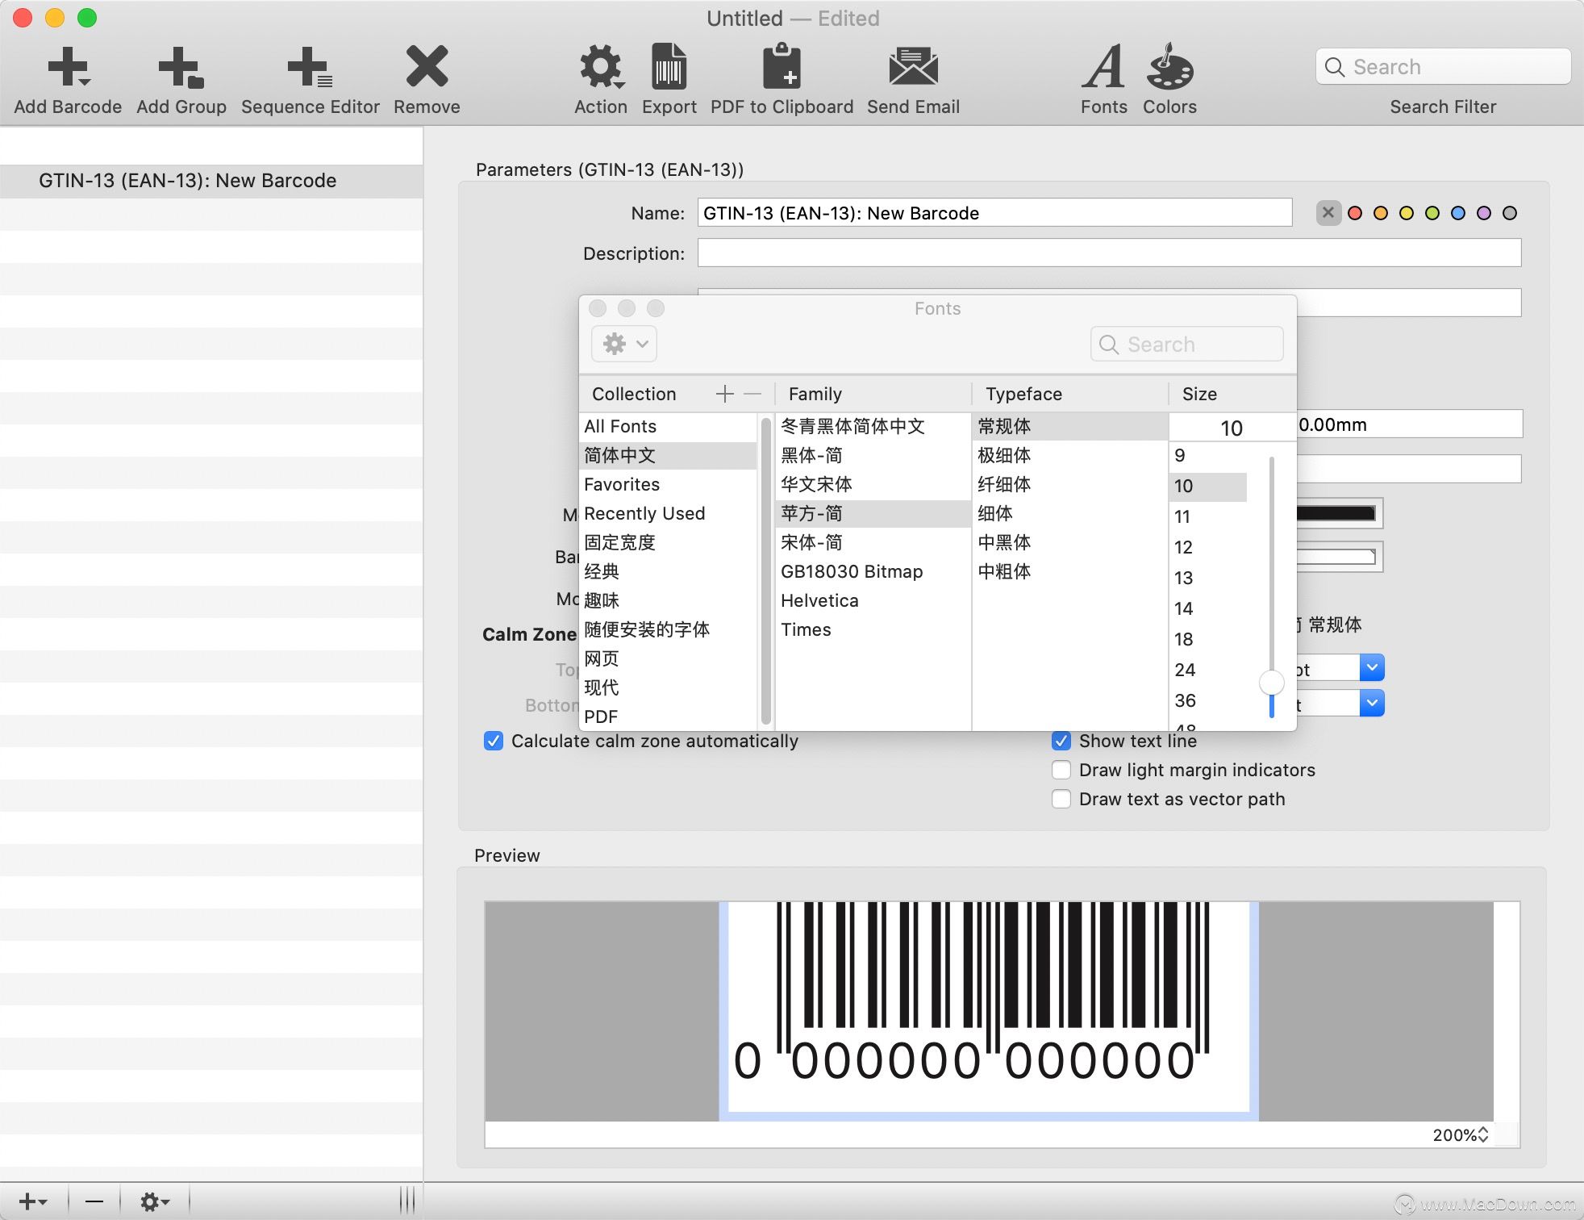Open the Sequence Editor

[x=310, y=67]
